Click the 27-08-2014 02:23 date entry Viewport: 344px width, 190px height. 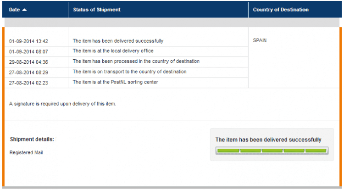point(28,83)
